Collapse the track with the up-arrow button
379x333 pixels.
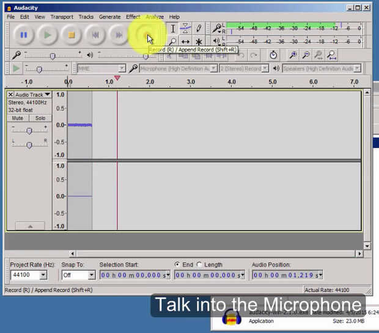[30, 226]
